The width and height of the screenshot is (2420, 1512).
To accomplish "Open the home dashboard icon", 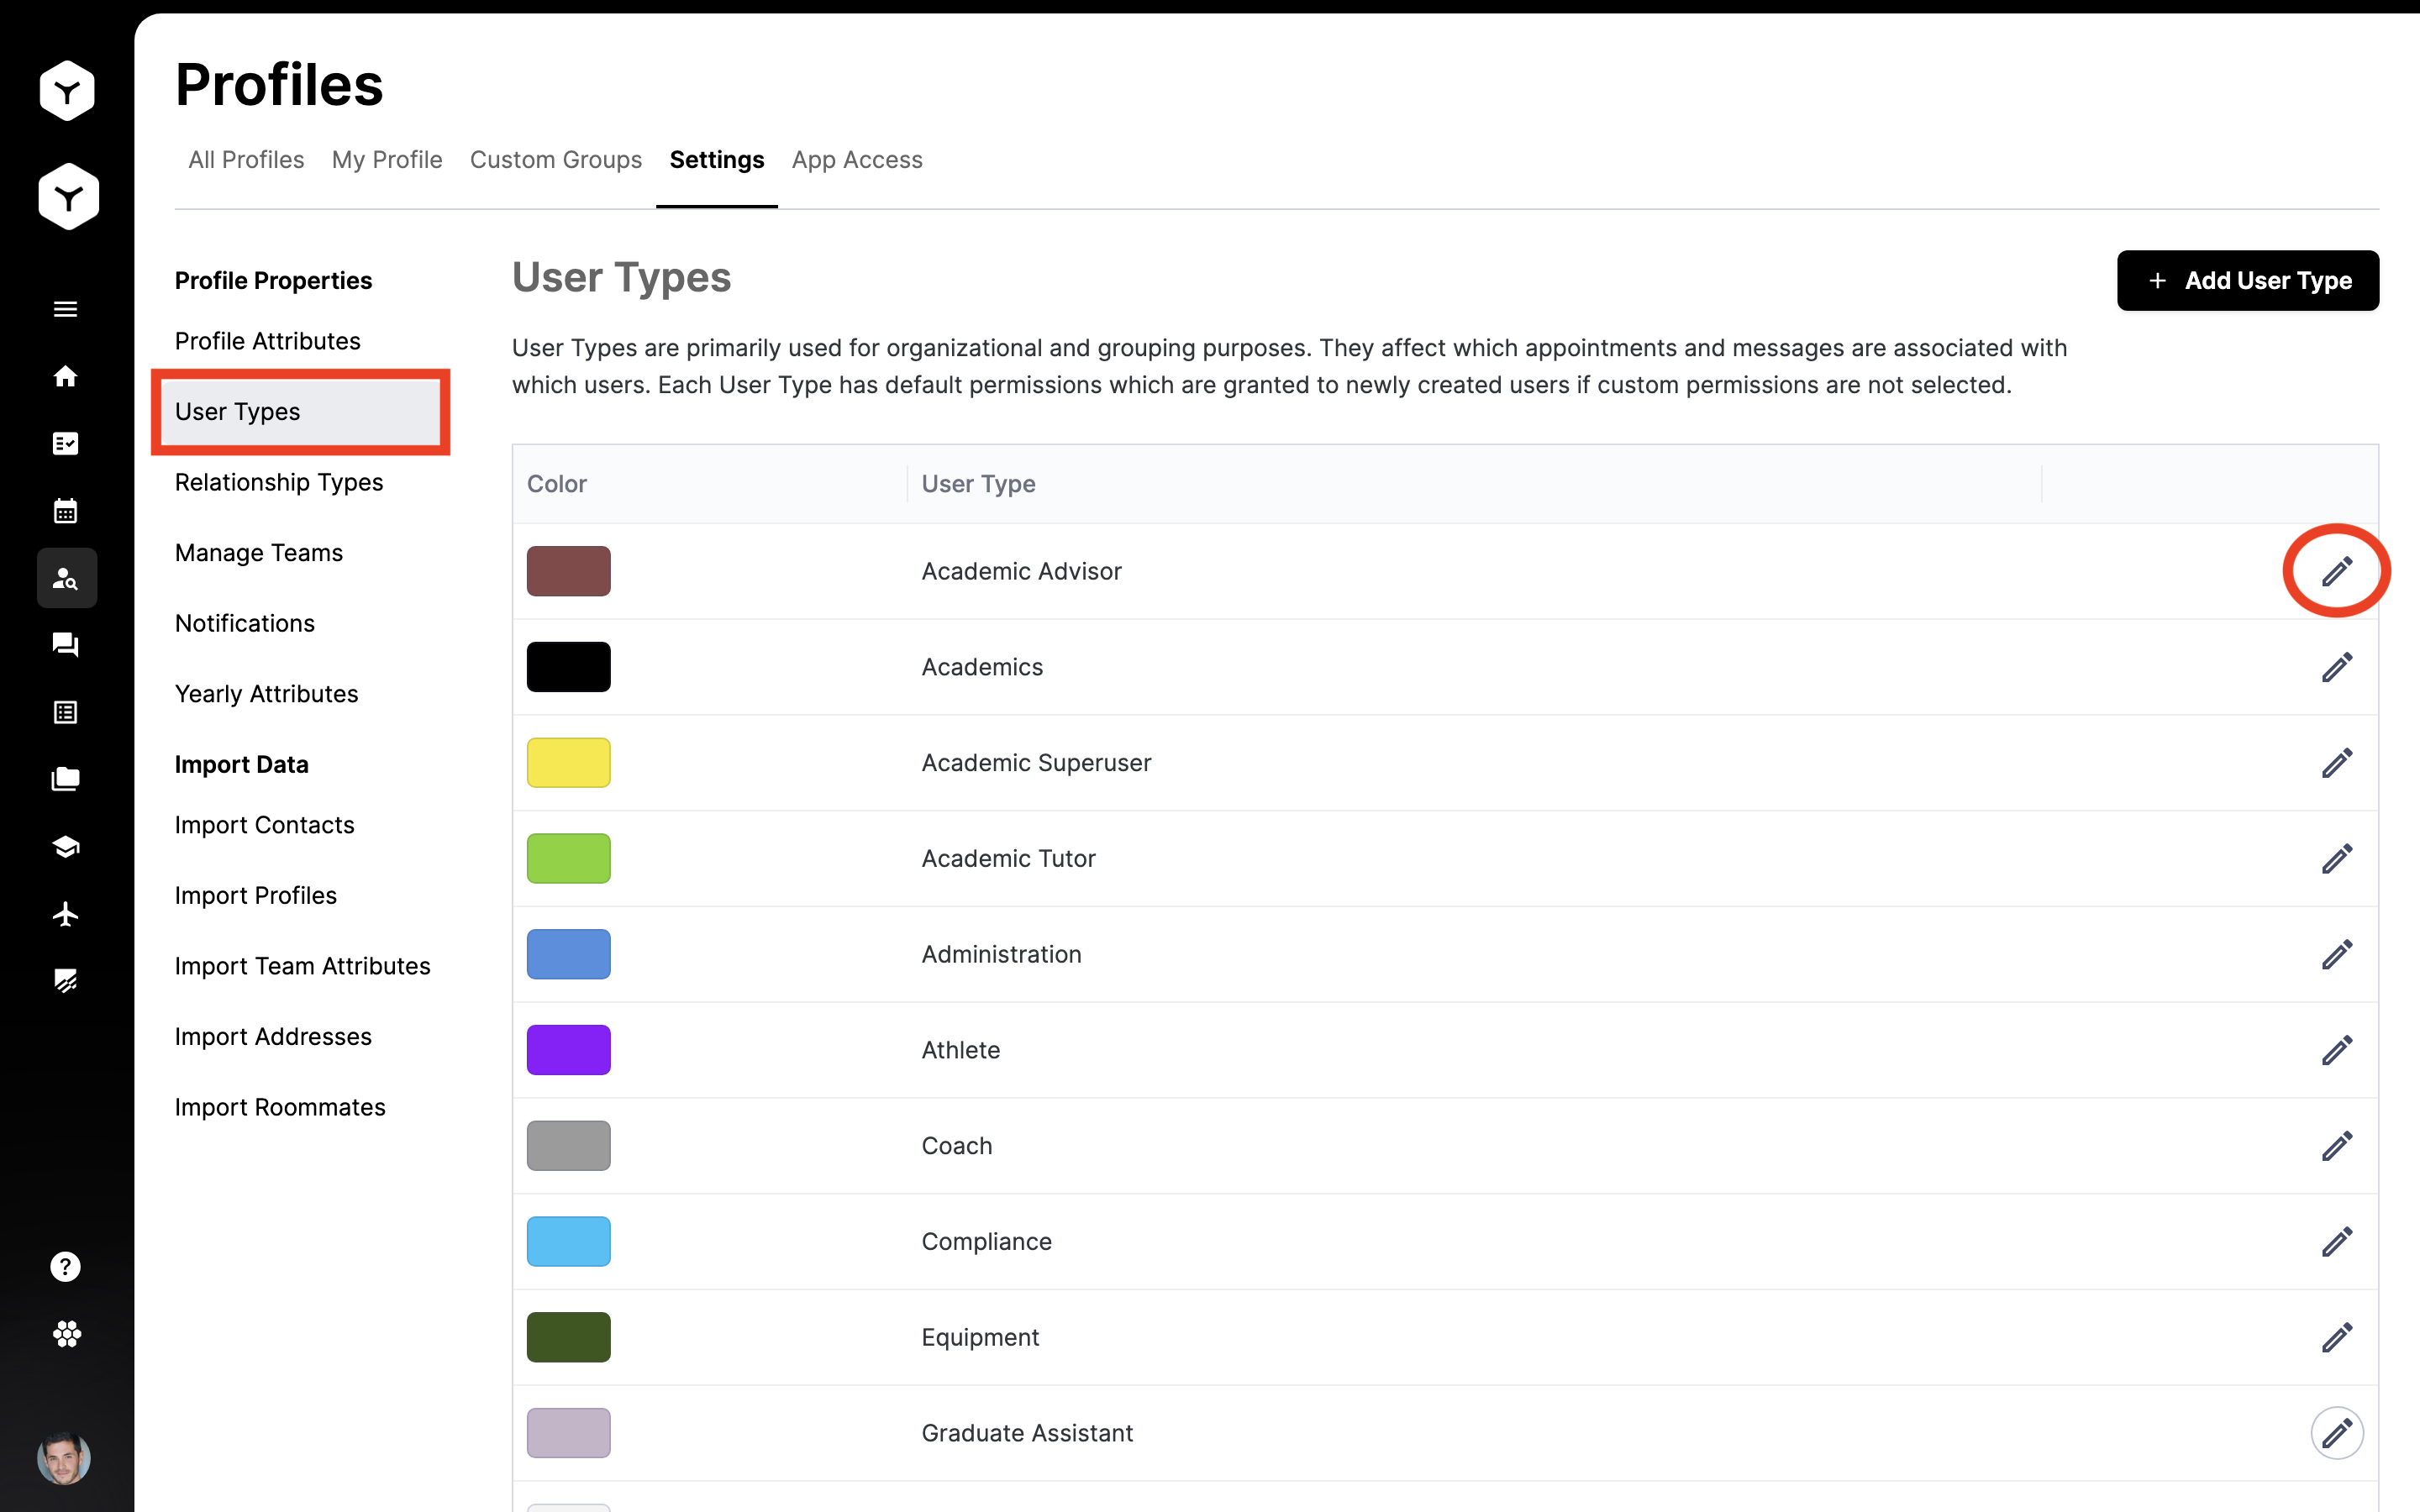I will tap(65, 377).
